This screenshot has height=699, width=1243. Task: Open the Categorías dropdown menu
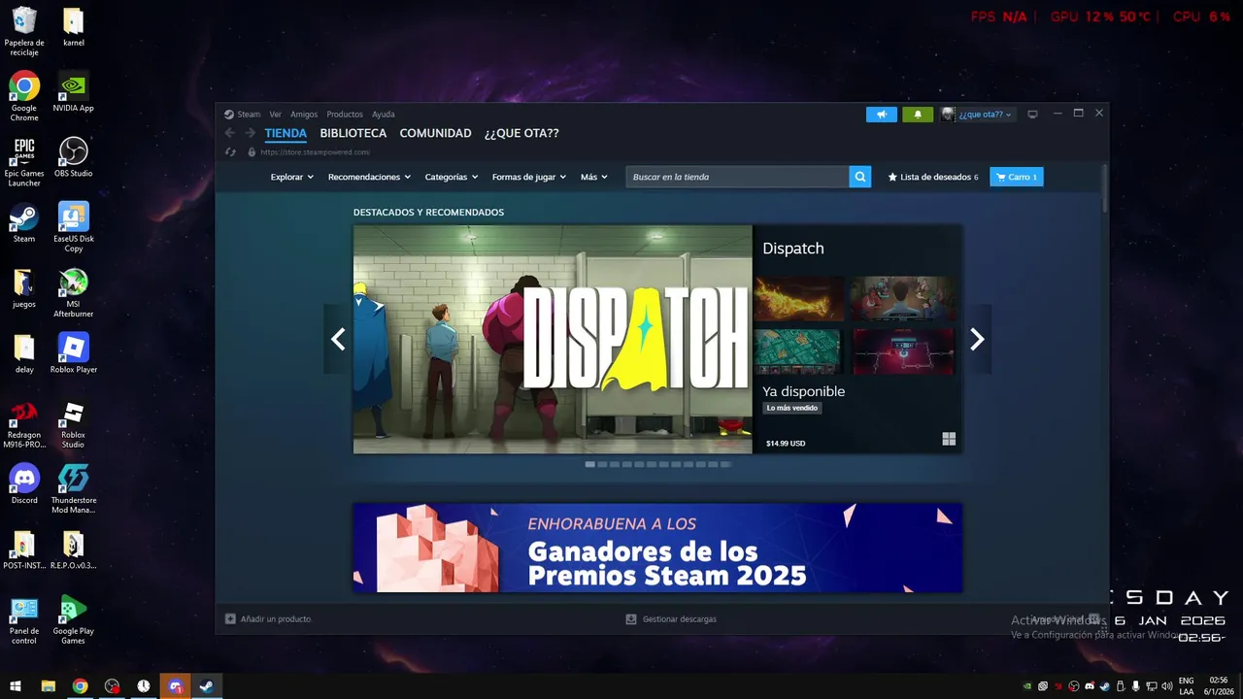pyautogui.click(x=452, y=177)
